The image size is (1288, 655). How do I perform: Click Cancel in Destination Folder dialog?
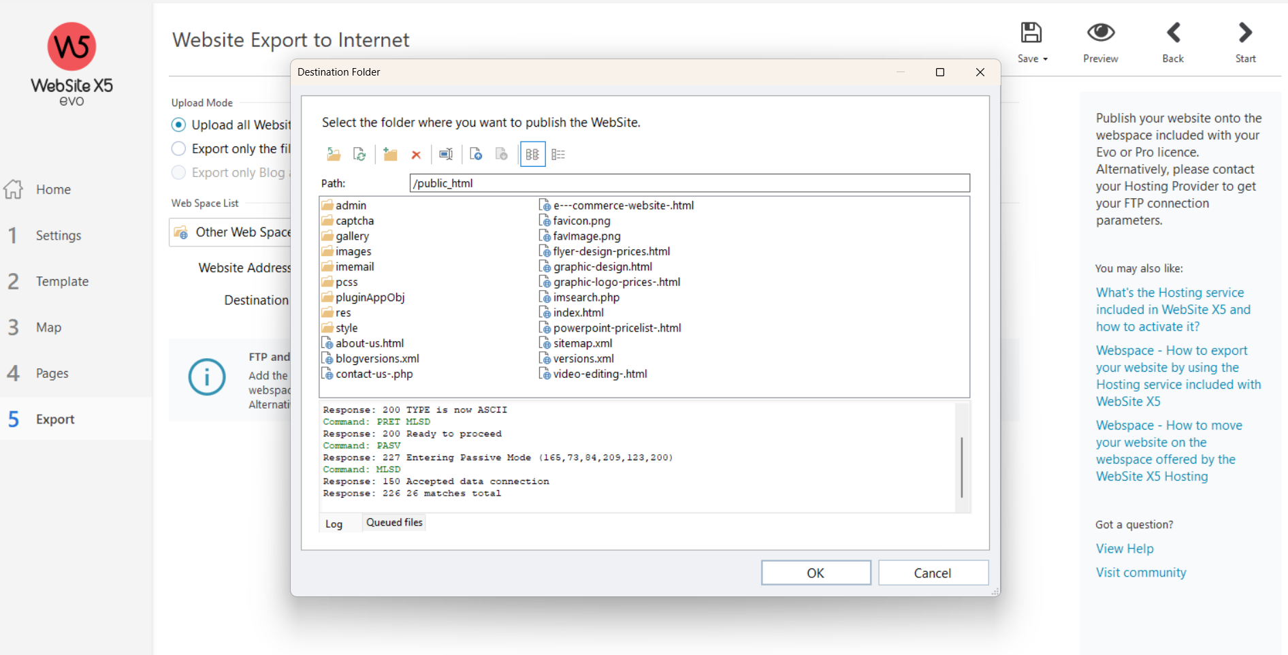click(x=933, y=573)
